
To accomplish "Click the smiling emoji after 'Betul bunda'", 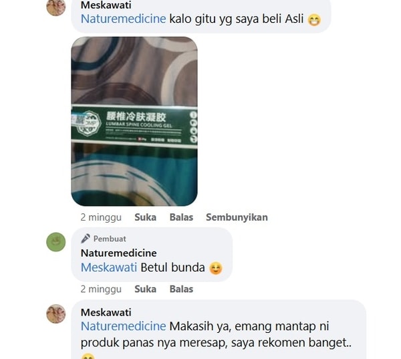I will tap(216, 269).
